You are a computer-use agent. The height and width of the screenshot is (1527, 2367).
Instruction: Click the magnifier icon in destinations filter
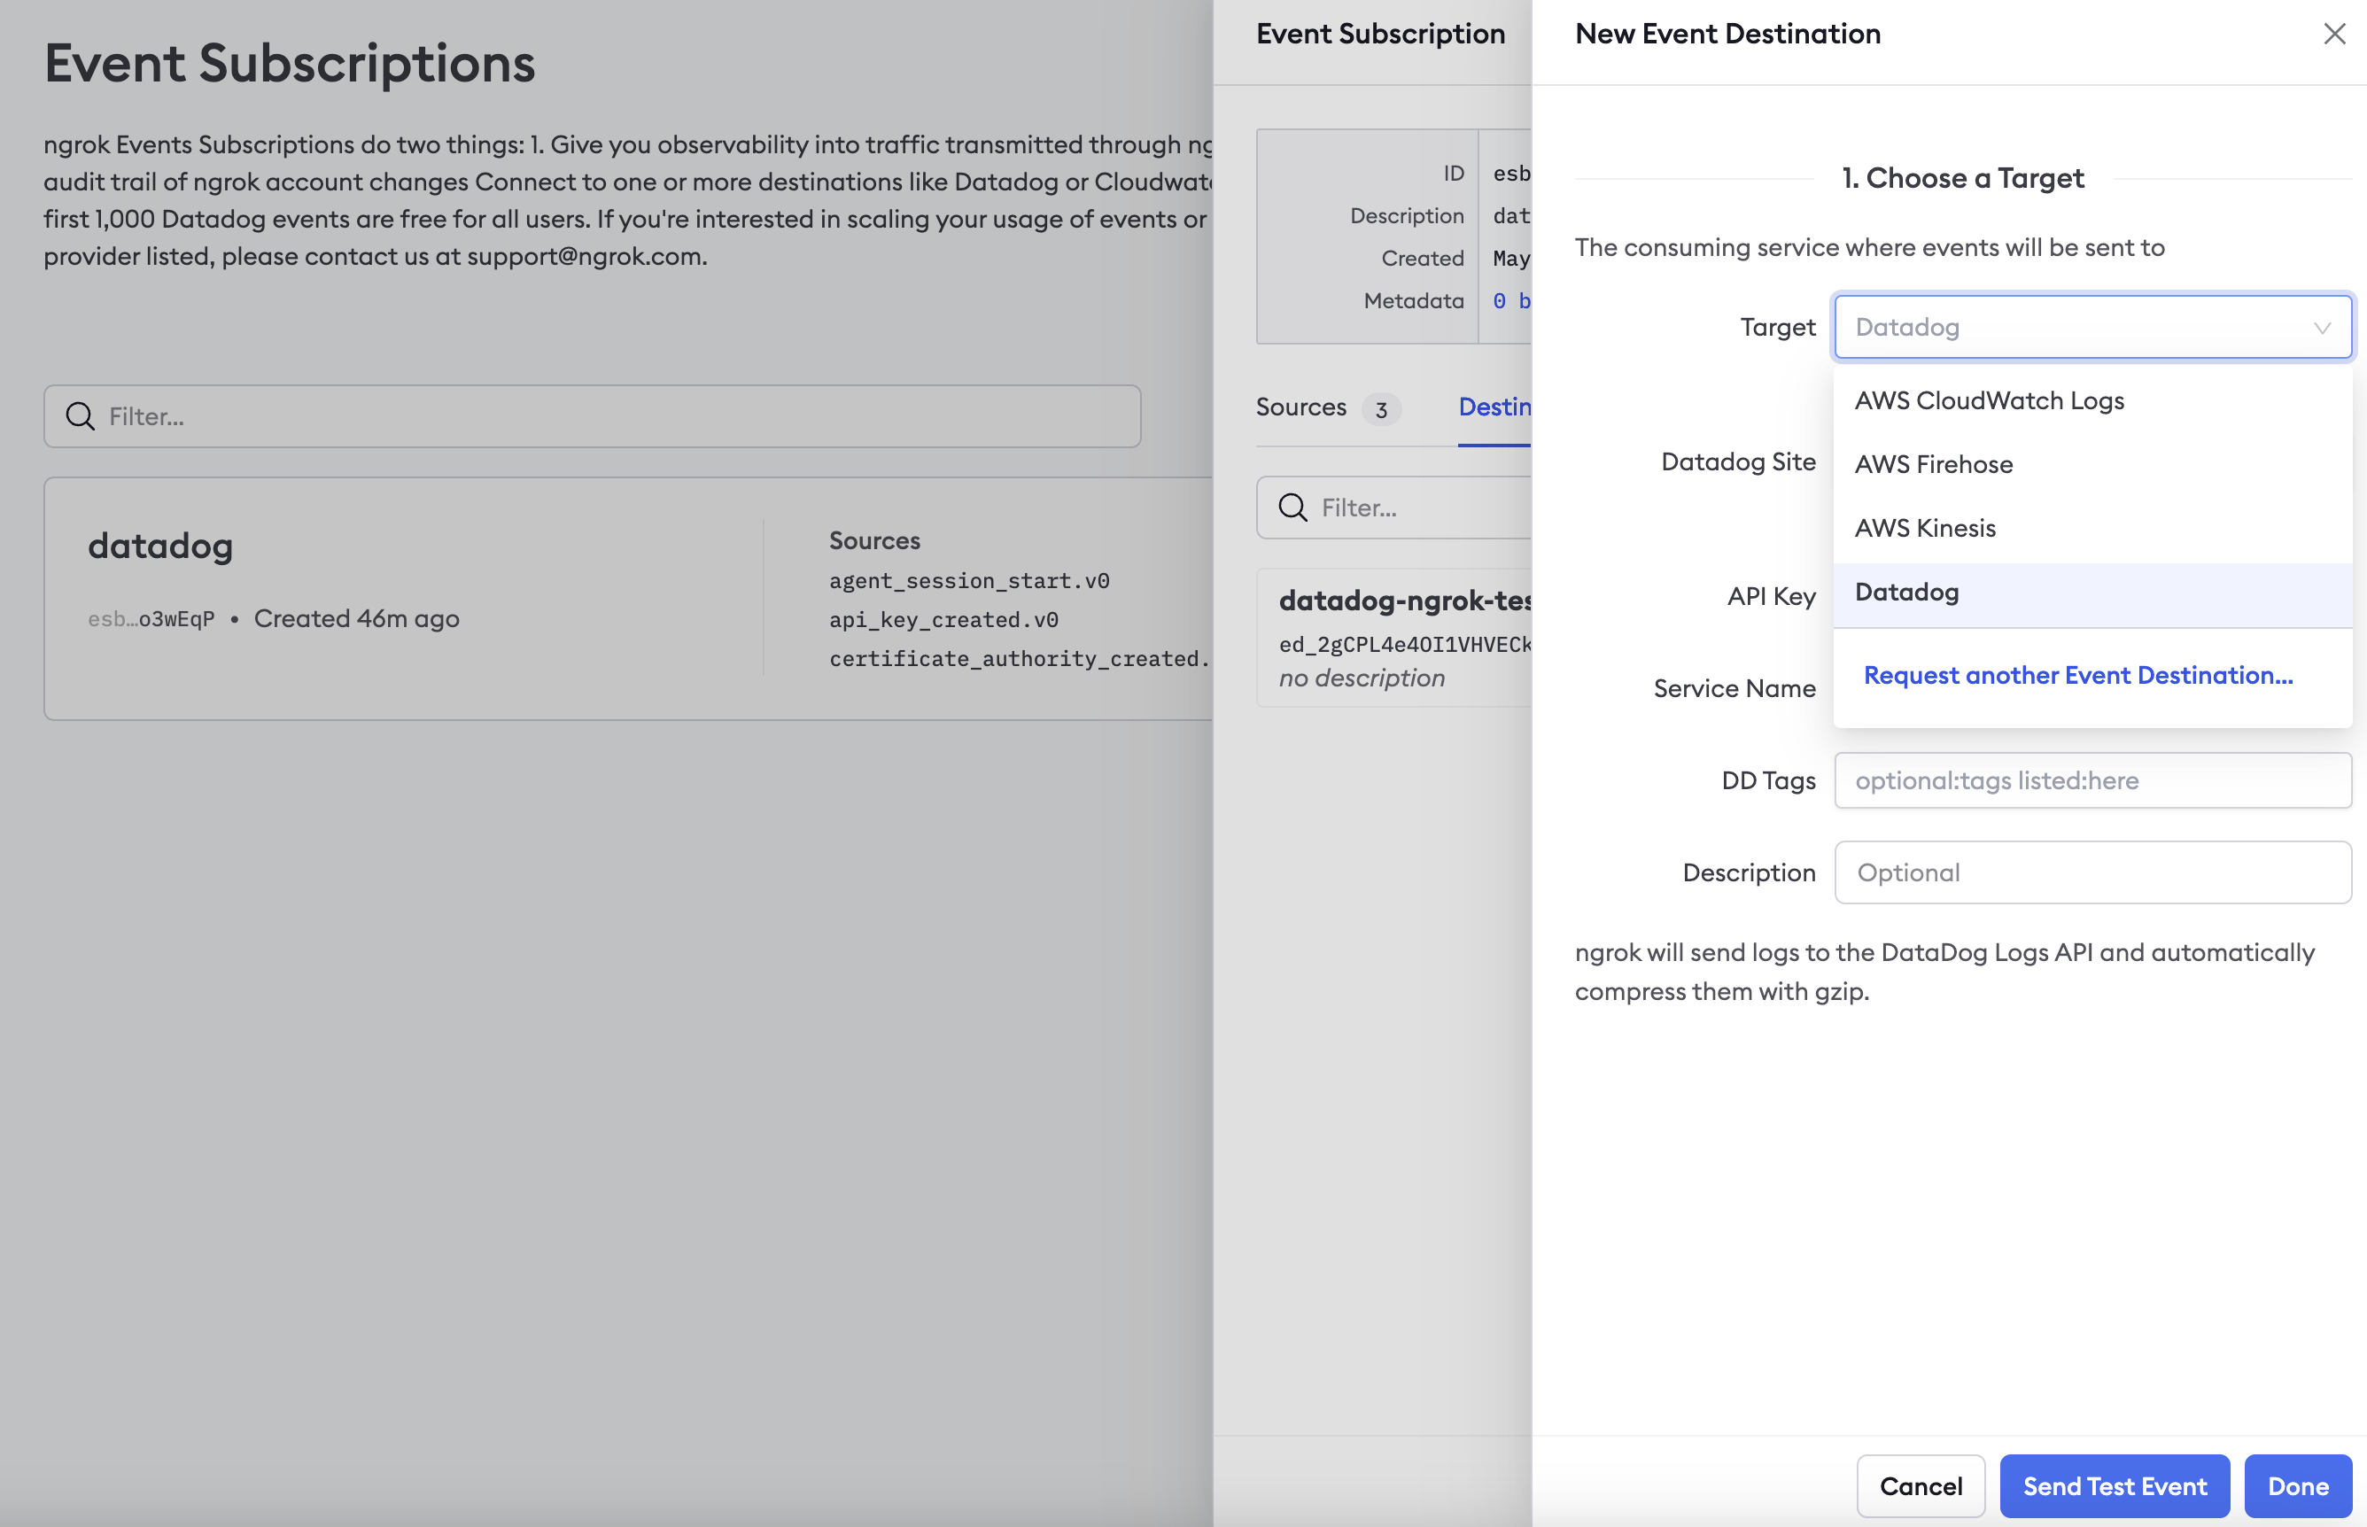1292,508
